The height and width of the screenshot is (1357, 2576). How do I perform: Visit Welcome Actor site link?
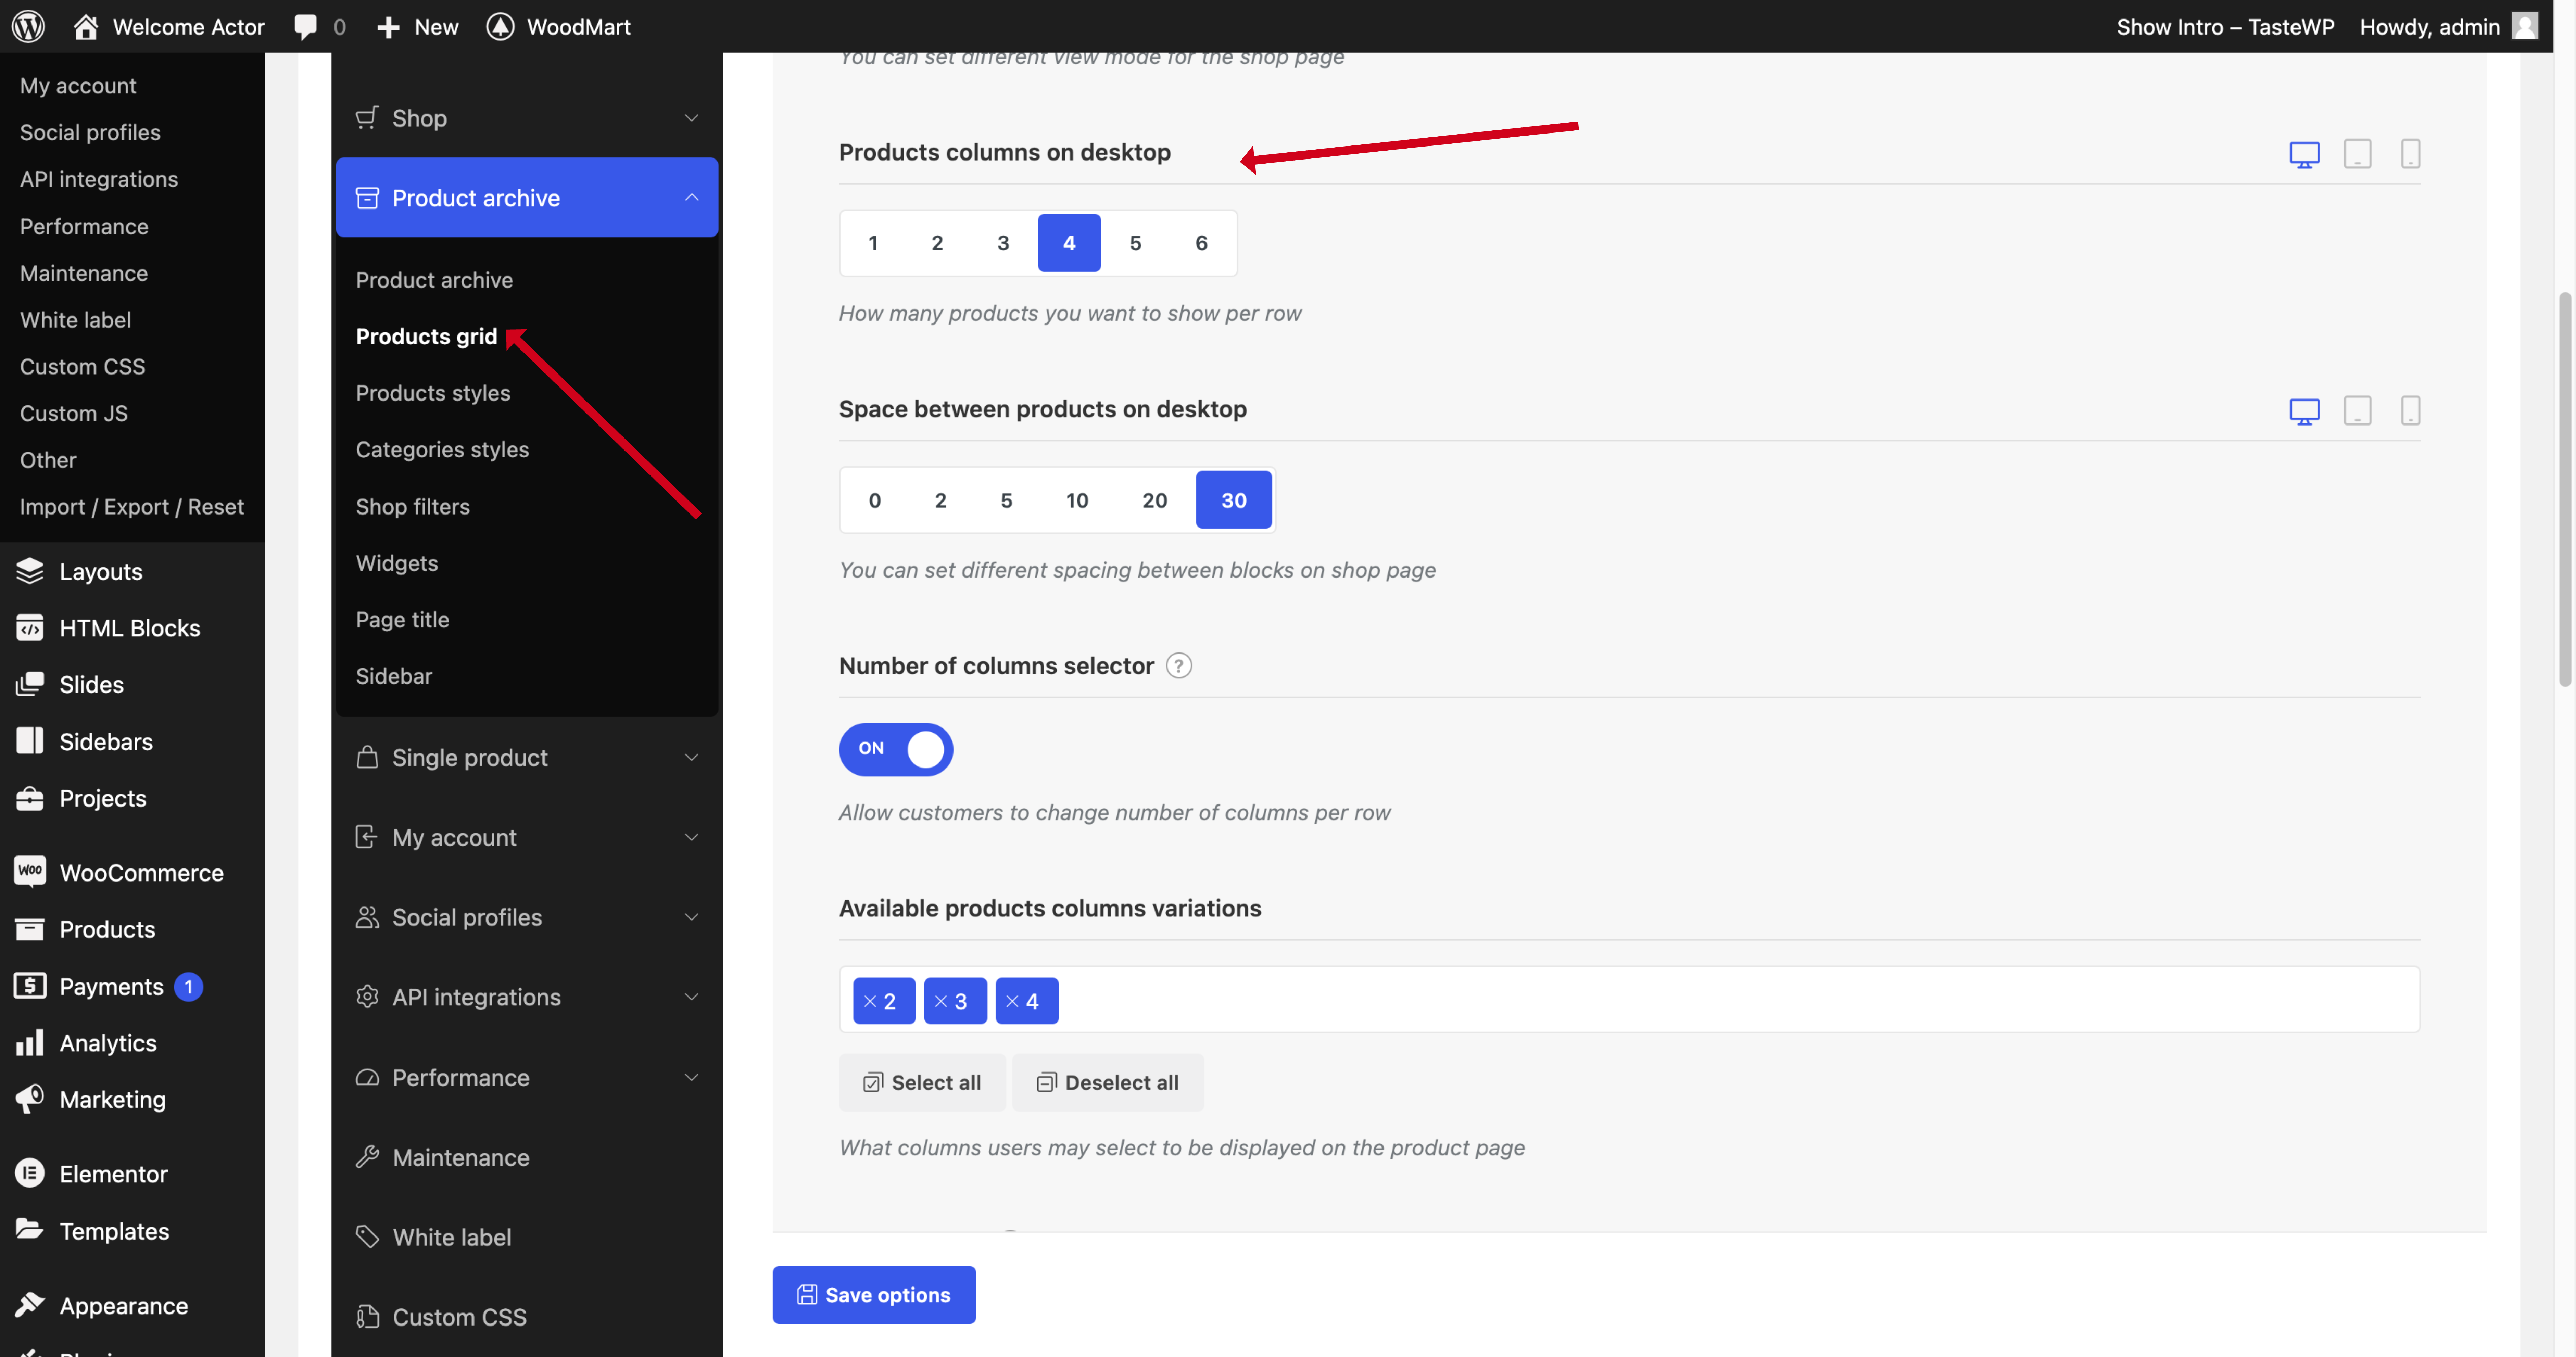(x=169, y=27)
